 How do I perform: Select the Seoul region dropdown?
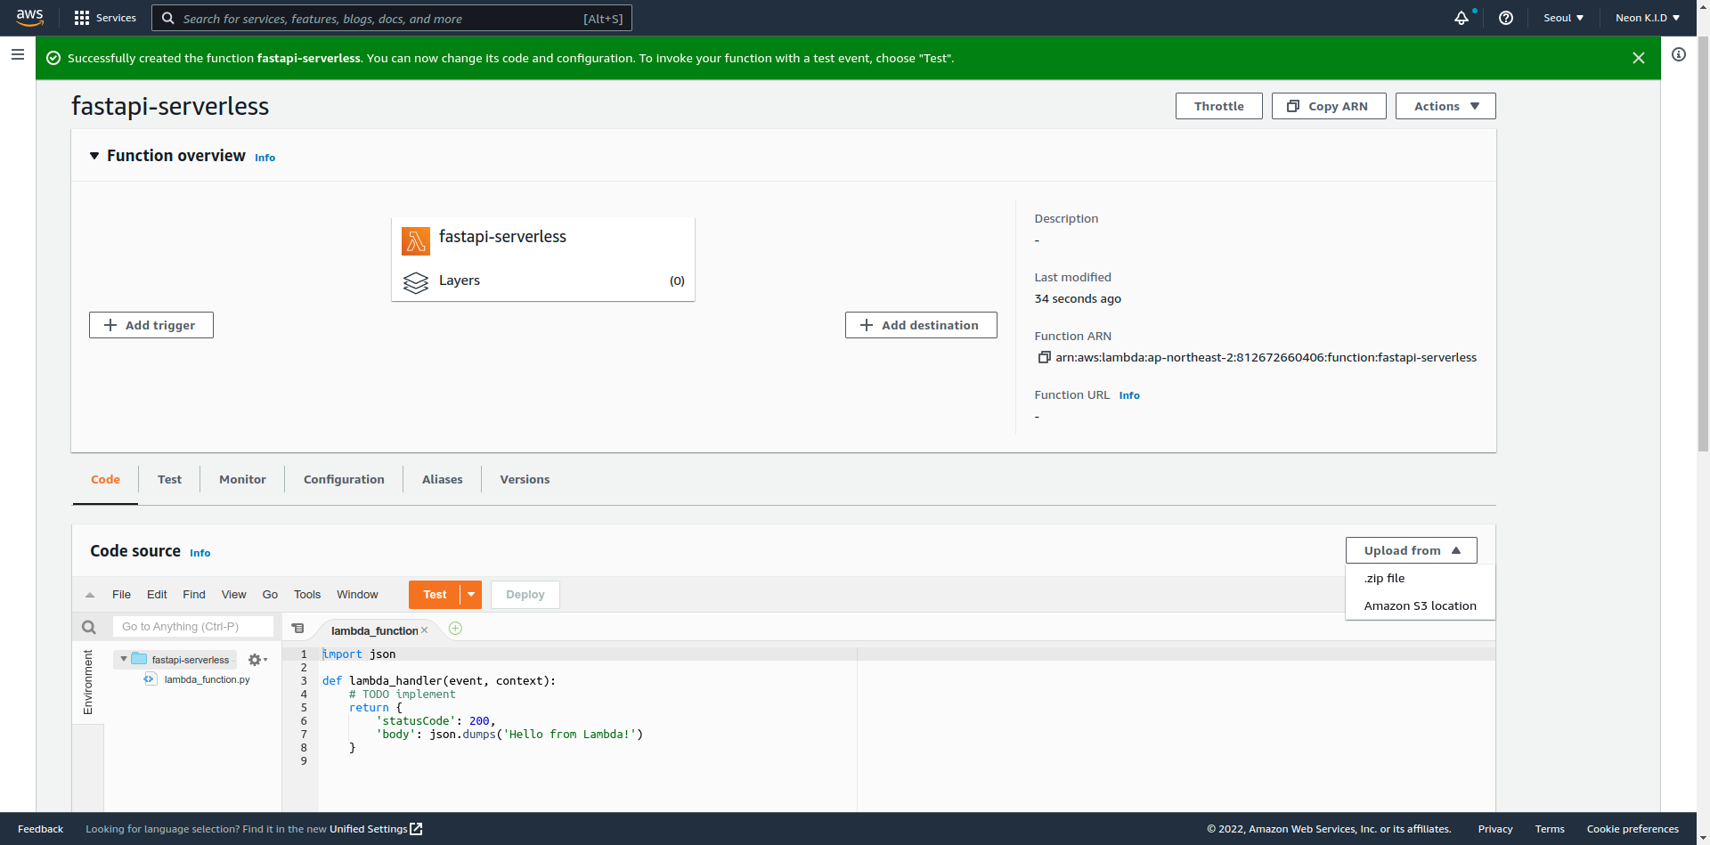(x=1563, y=18)
